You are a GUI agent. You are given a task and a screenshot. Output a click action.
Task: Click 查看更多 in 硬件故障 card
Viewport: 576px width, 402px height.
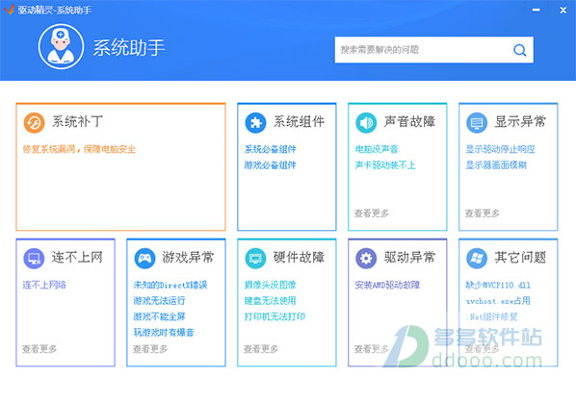pos(260,349)
